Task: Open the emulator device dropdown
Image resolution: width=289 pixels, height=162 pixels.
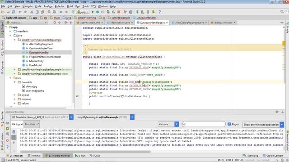Action: pos(71,117)
